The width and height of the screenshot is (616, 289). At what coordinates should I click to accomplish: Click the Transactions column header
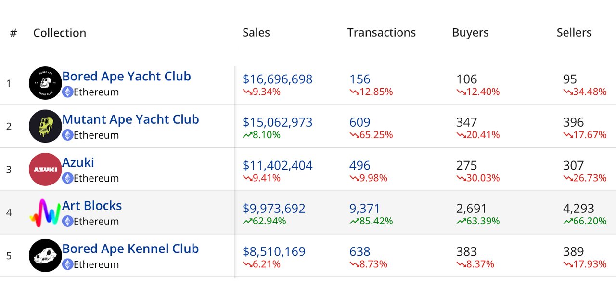point(381,32)
